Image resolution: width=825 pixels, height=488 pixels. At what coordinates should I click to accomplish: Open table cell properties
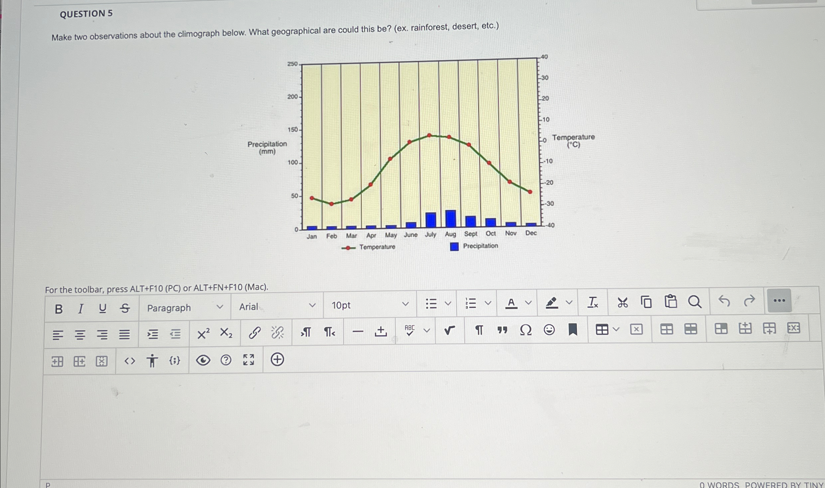721,329
